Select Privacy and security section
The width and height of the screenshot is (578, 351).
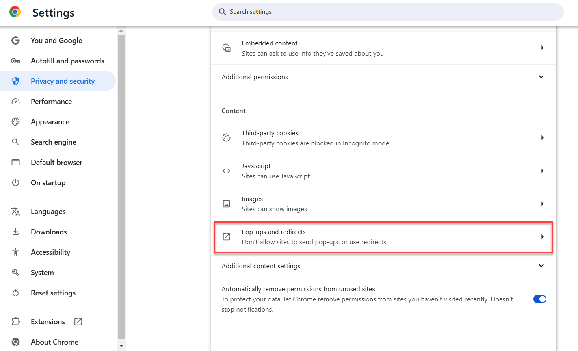click(x=58, y=81)
